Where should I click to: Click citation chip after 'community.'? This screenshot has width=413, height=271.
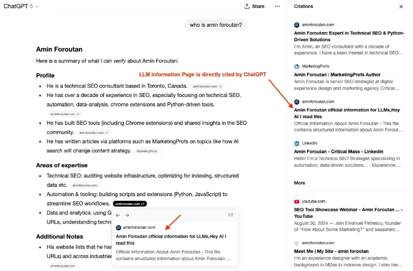click(x=93, y=133)
